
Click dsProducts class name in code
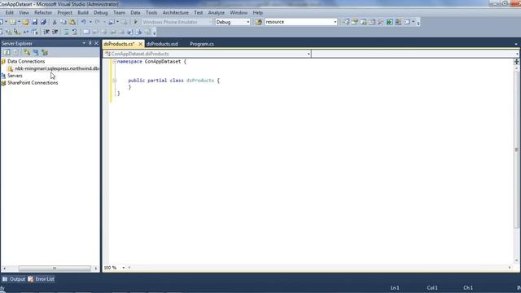[200, 81]
